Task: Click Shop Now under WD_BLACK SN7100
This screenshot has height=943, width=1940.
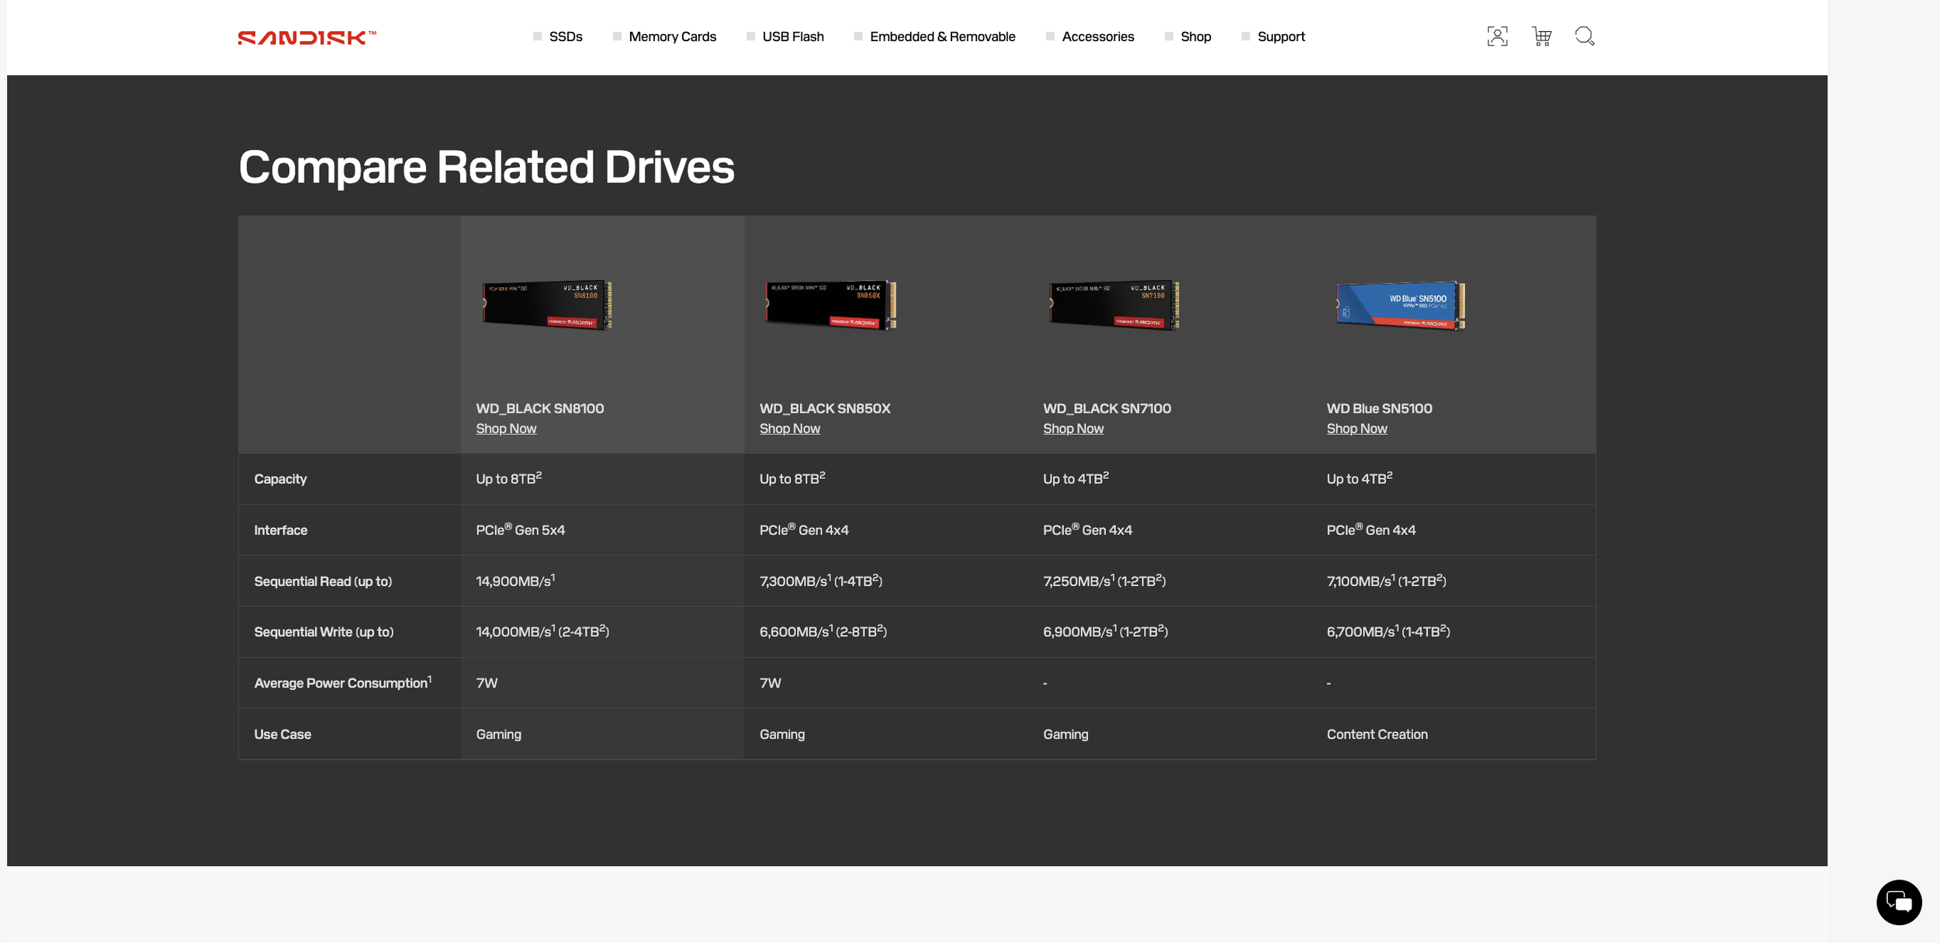Action: point(1072,428)
